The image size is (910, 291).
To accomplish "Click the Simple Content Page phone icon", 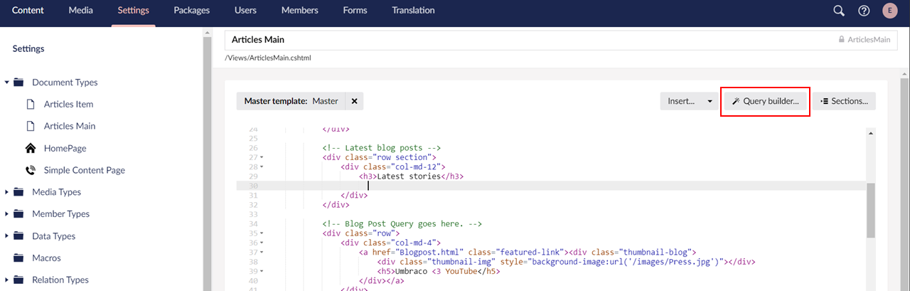I will click(31, 170).
